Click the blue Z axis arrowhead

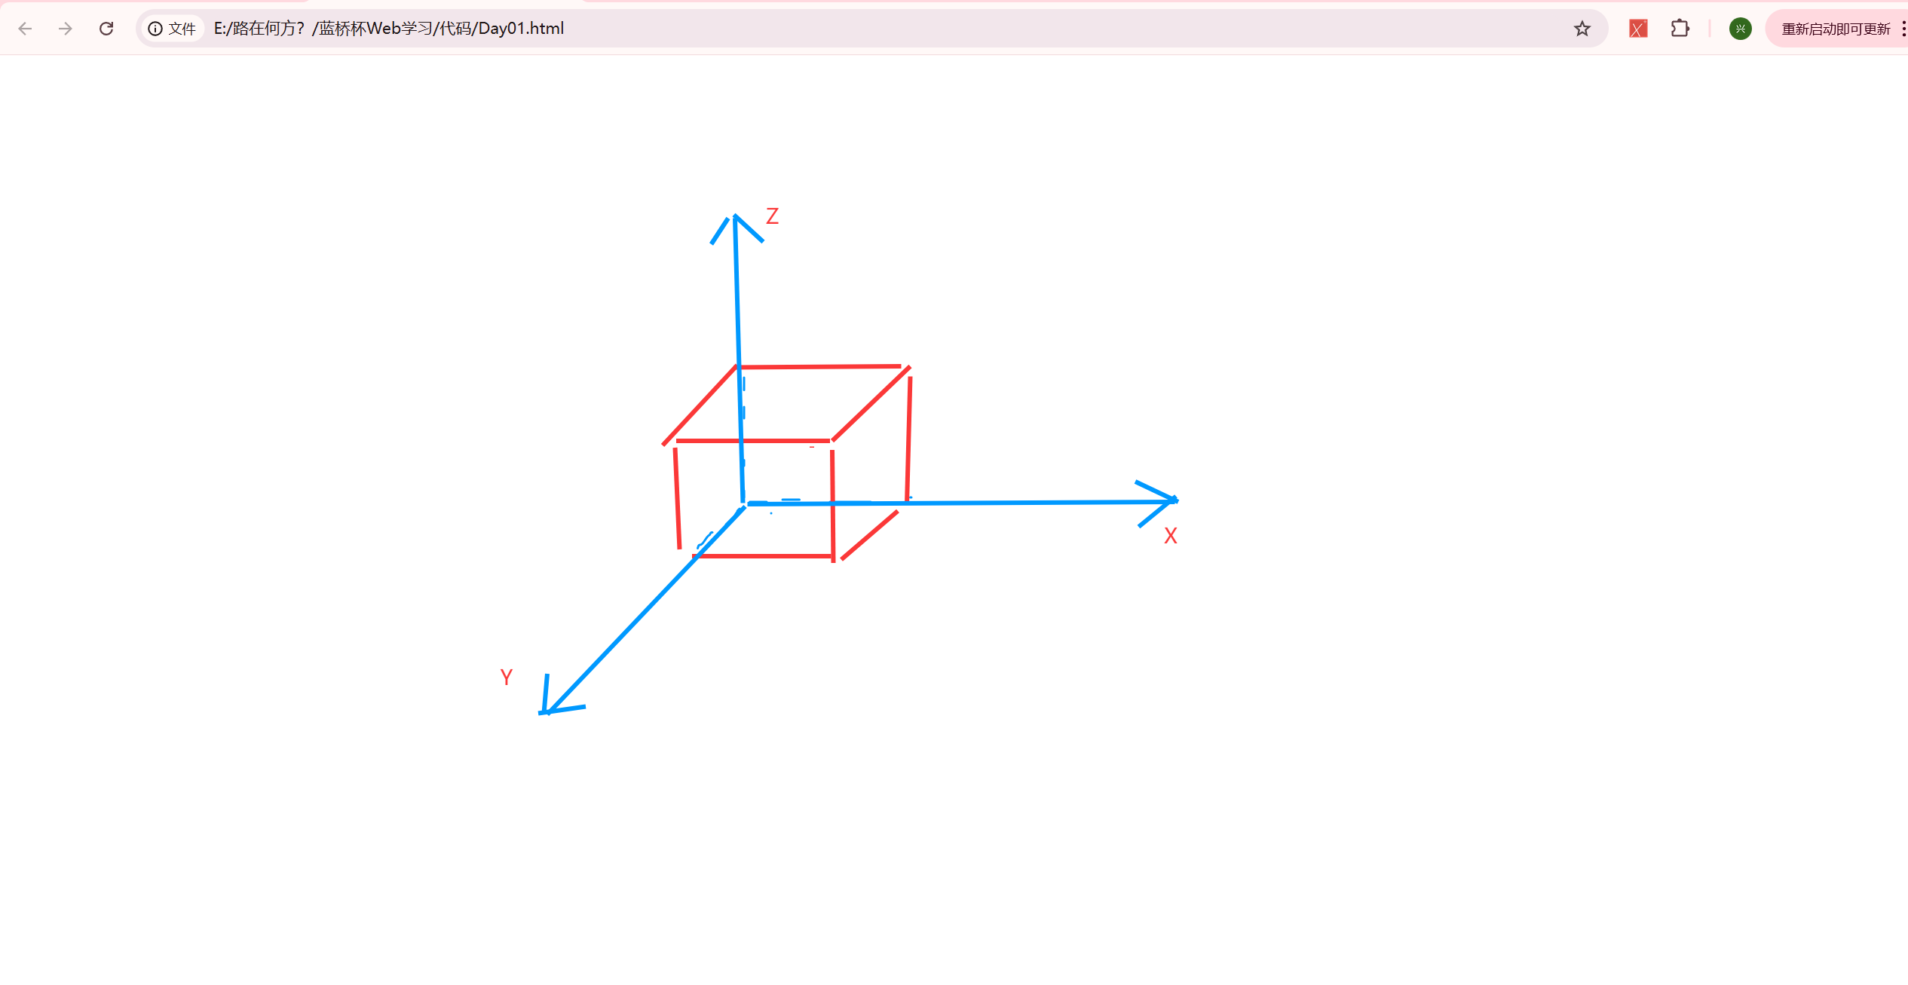735,221
